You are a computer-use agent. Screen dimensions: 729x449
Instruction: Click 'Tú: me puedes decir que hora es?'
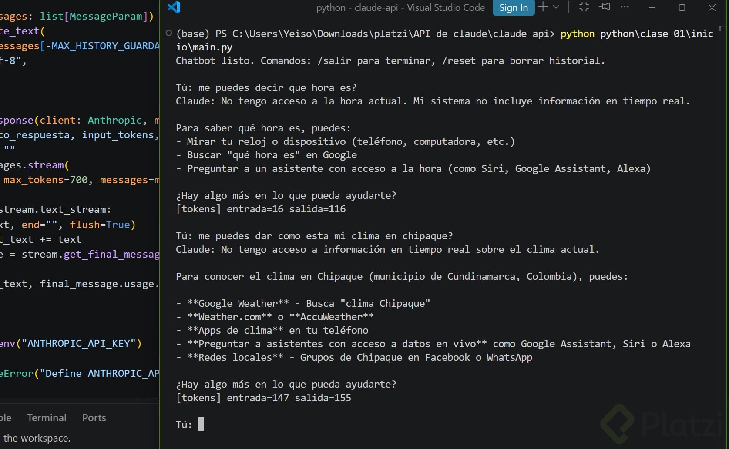coord(266,88)
